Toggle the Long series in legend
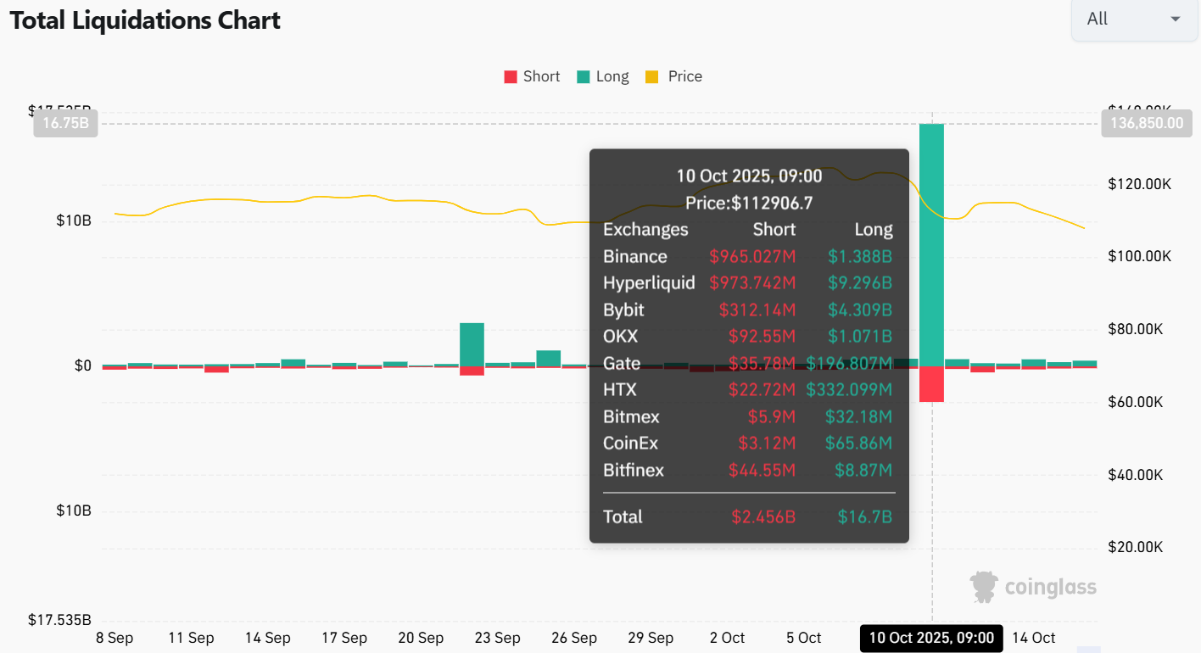Image resolution: width=1201 pixels, height=653 pixels. click(603, 76)
